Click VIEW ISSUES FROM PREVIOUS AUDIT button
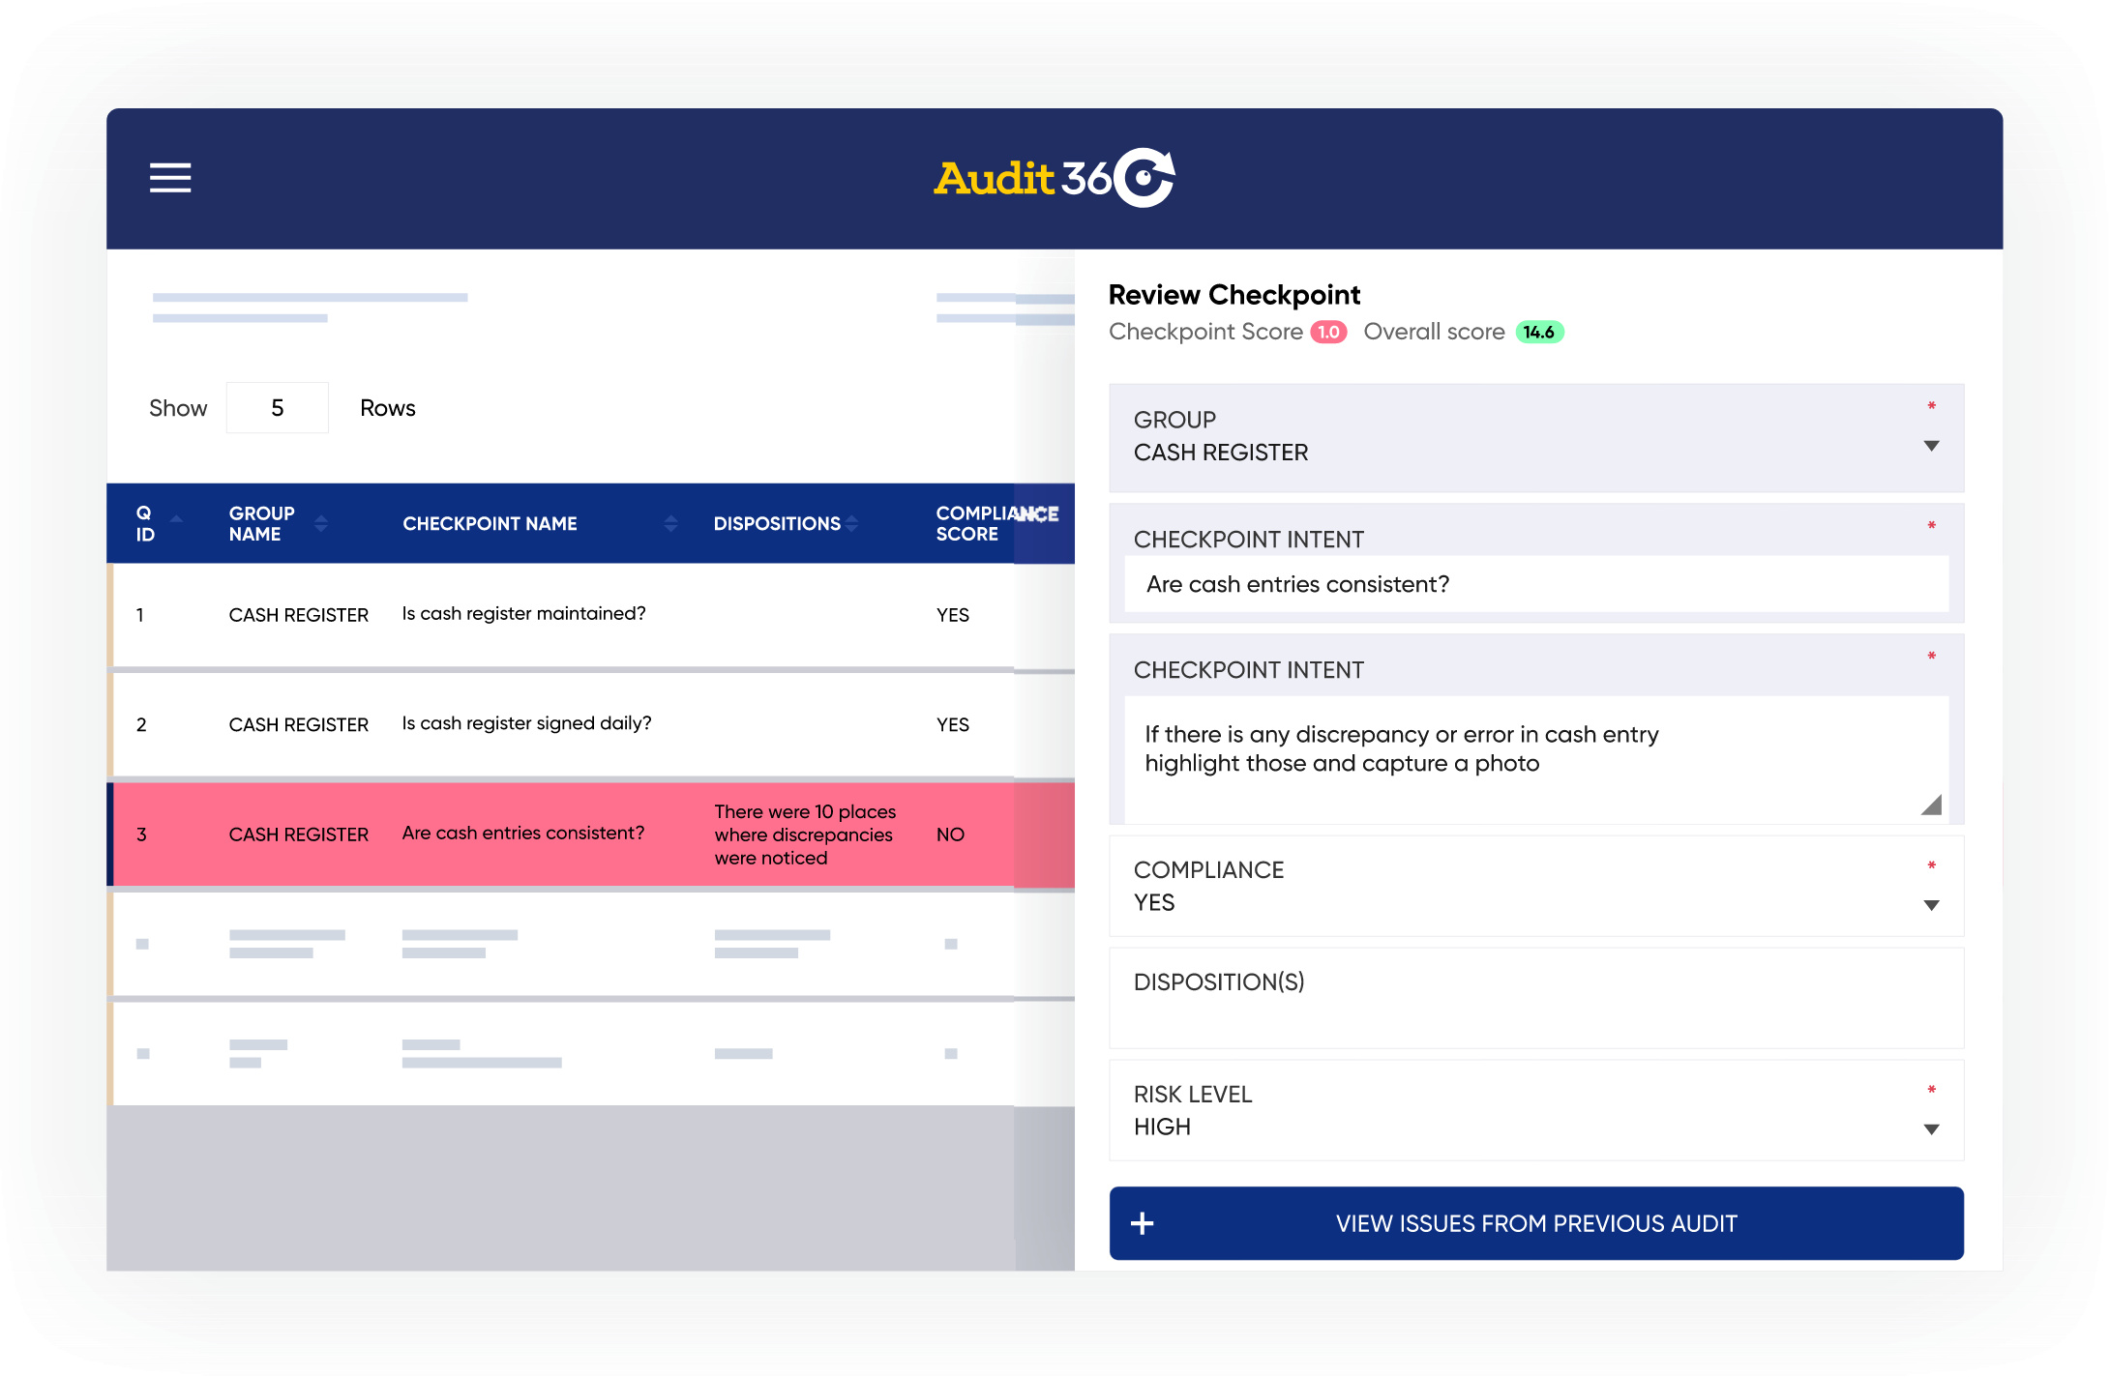 1538,1221
